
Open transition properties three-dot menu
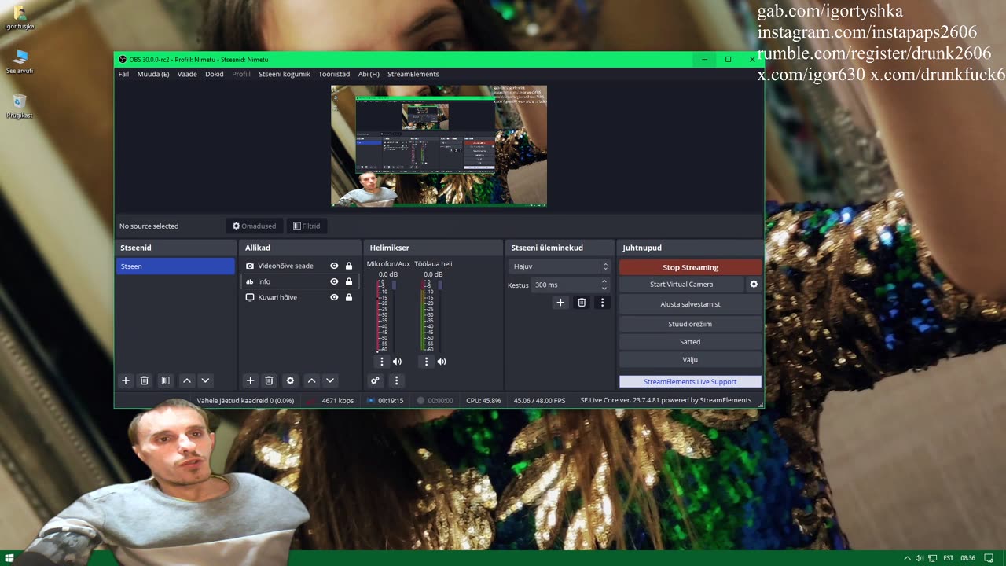pyautogui.click(x=603, y=303)
